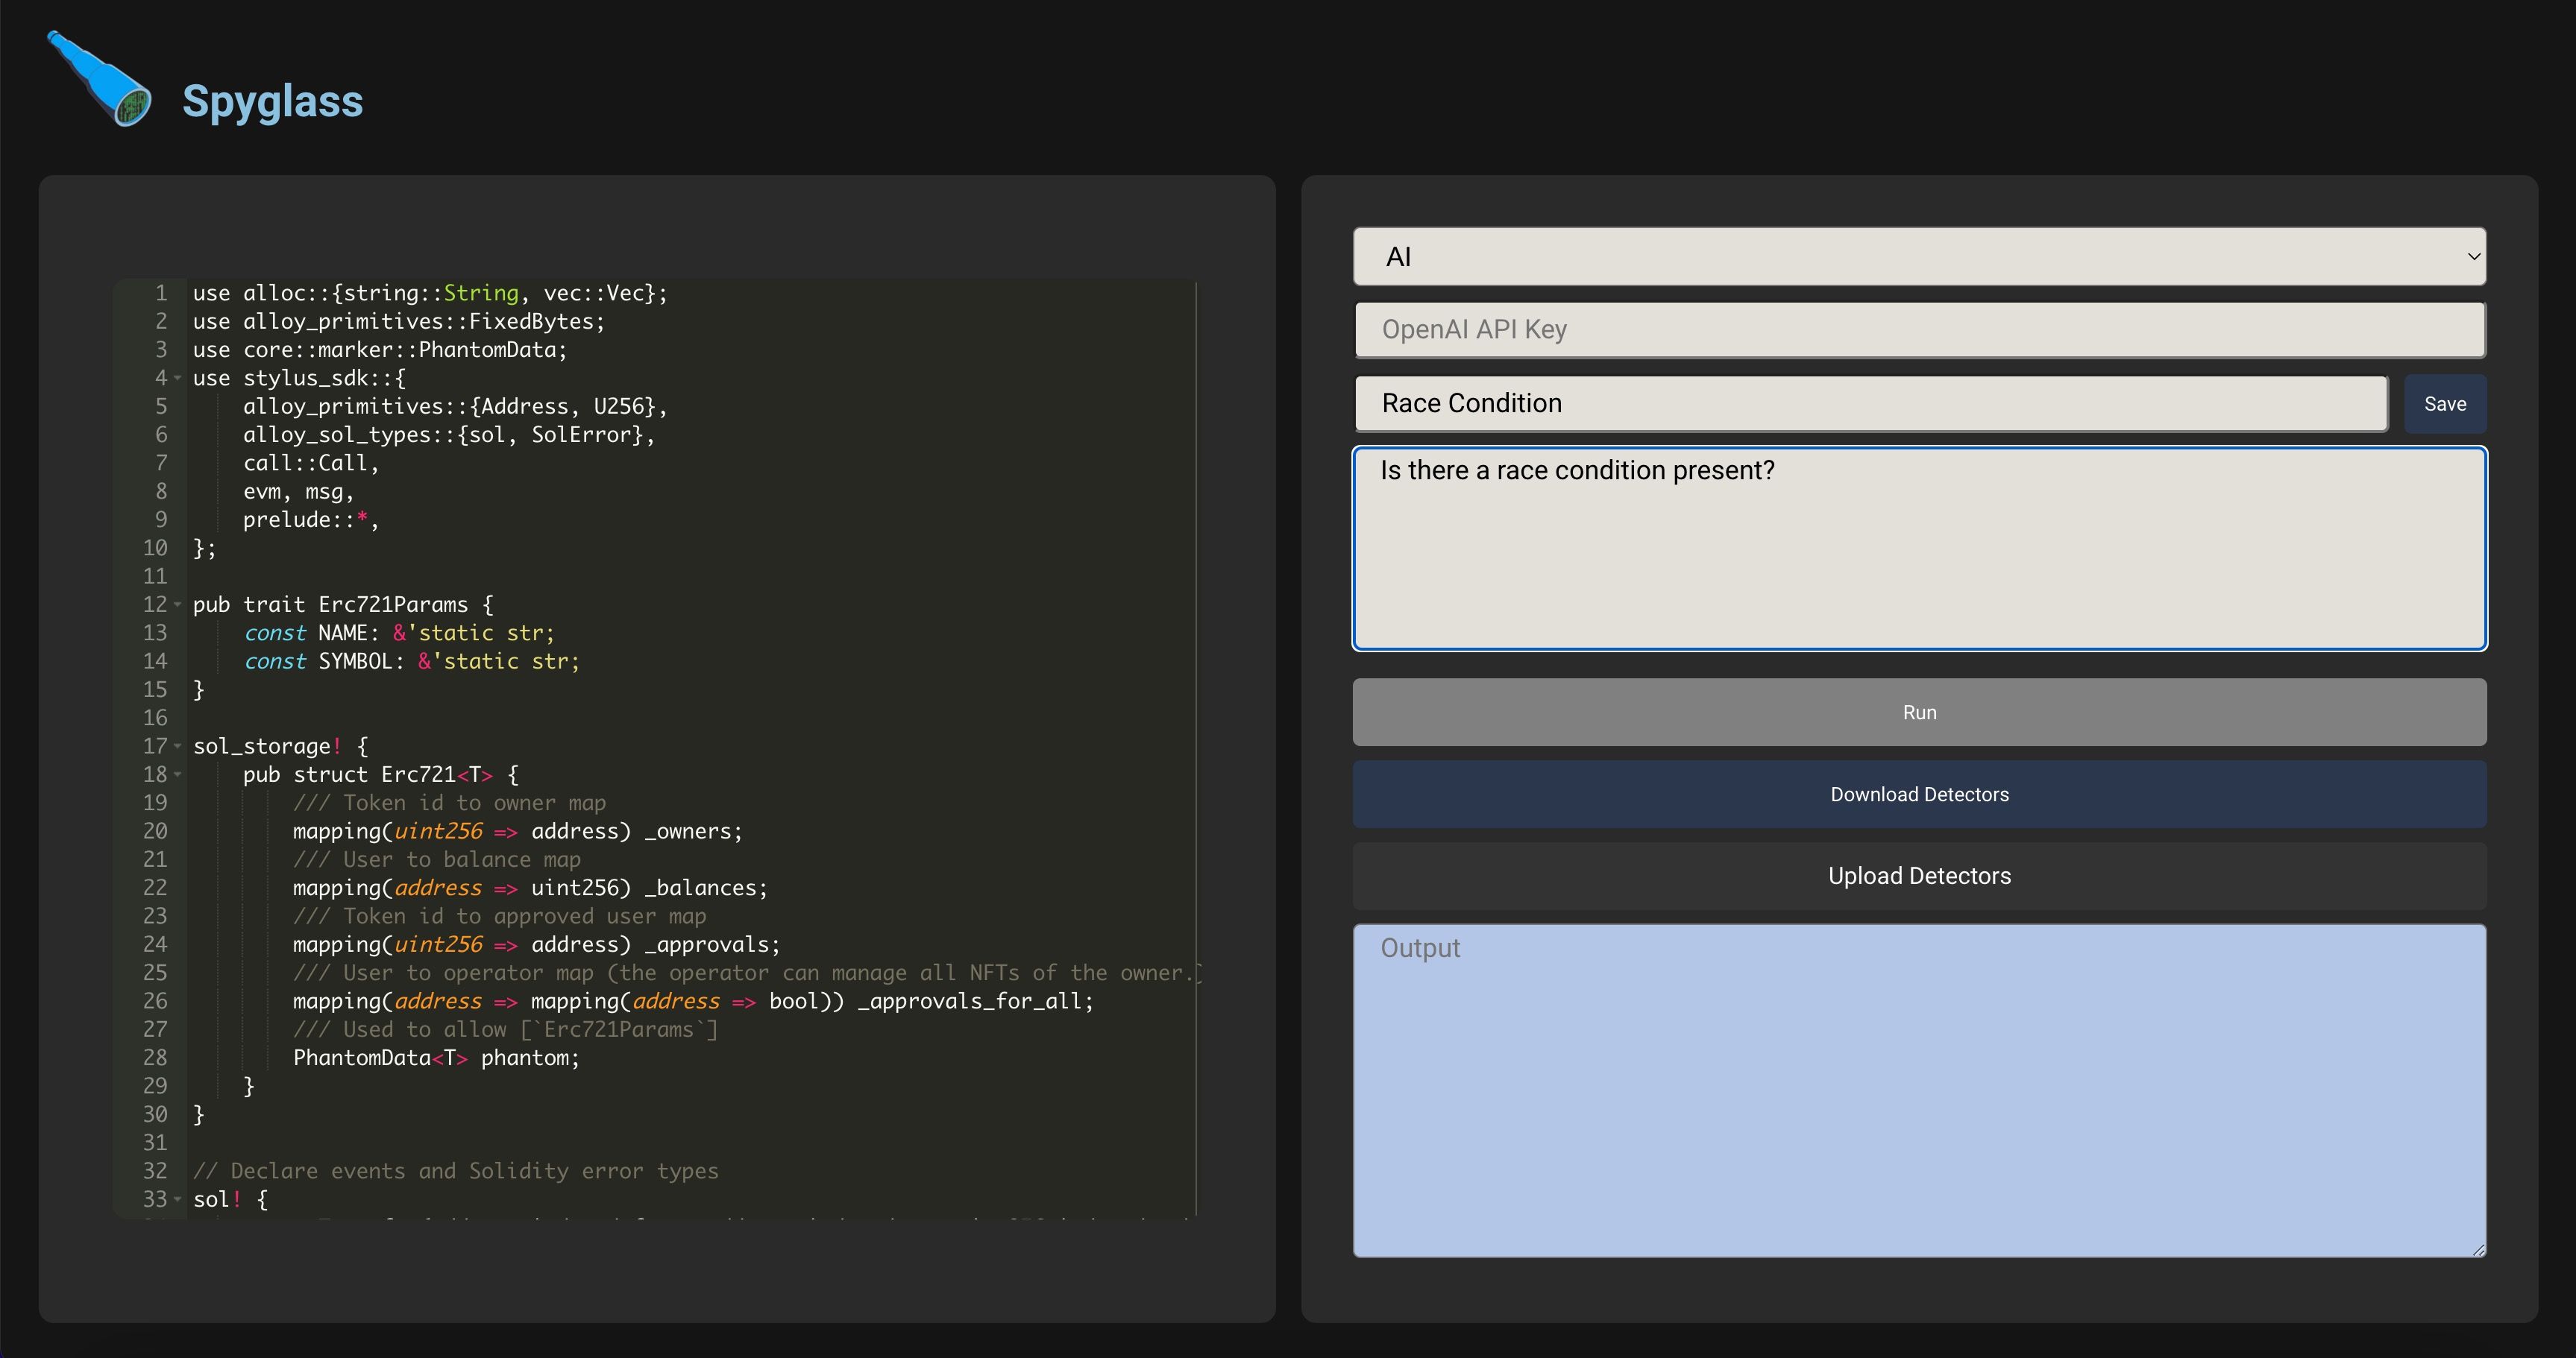Click 'use alloy_primitives::FixedBytes;' line
Image resolution: width=2576 pixels, height=1358 pixels.
click(399, 322)
